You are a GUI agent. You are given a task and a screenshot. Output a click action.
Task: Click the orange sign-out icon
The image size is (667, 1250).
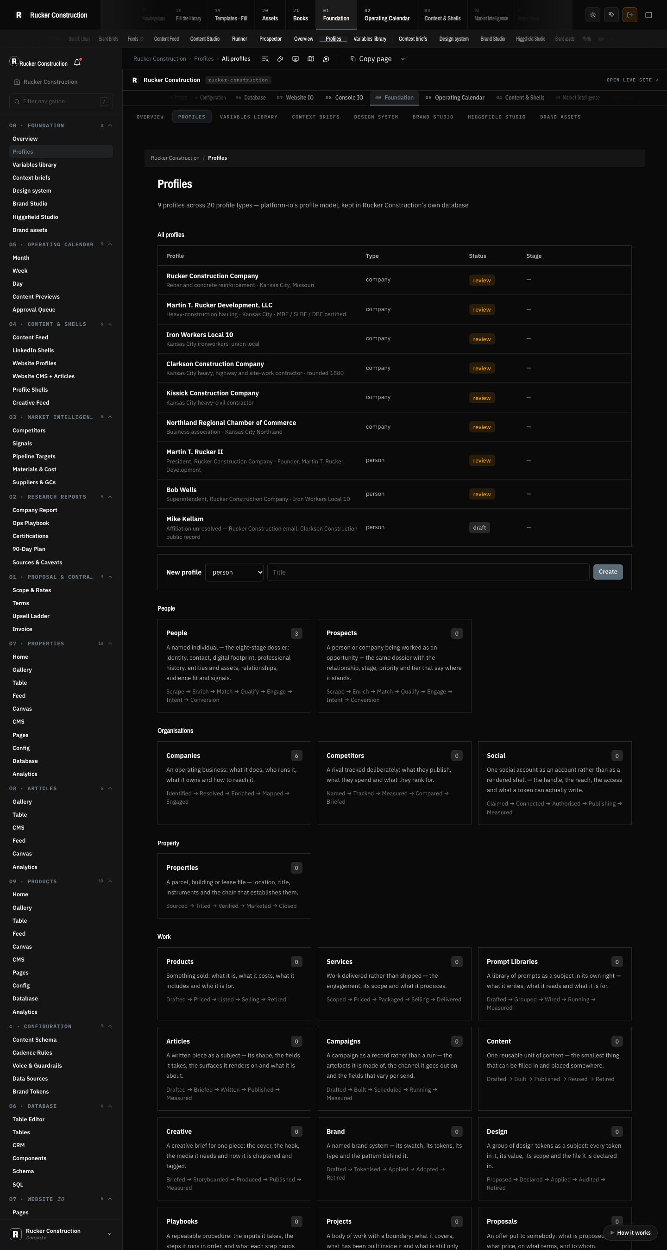click(629, 15)
